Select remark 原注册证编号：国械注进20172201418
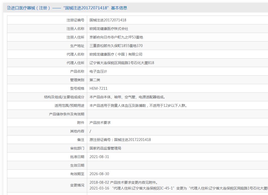 coord(120,140)
